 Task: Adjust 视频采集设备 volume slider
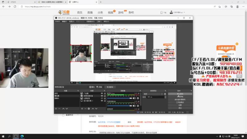tap(119, 106)
